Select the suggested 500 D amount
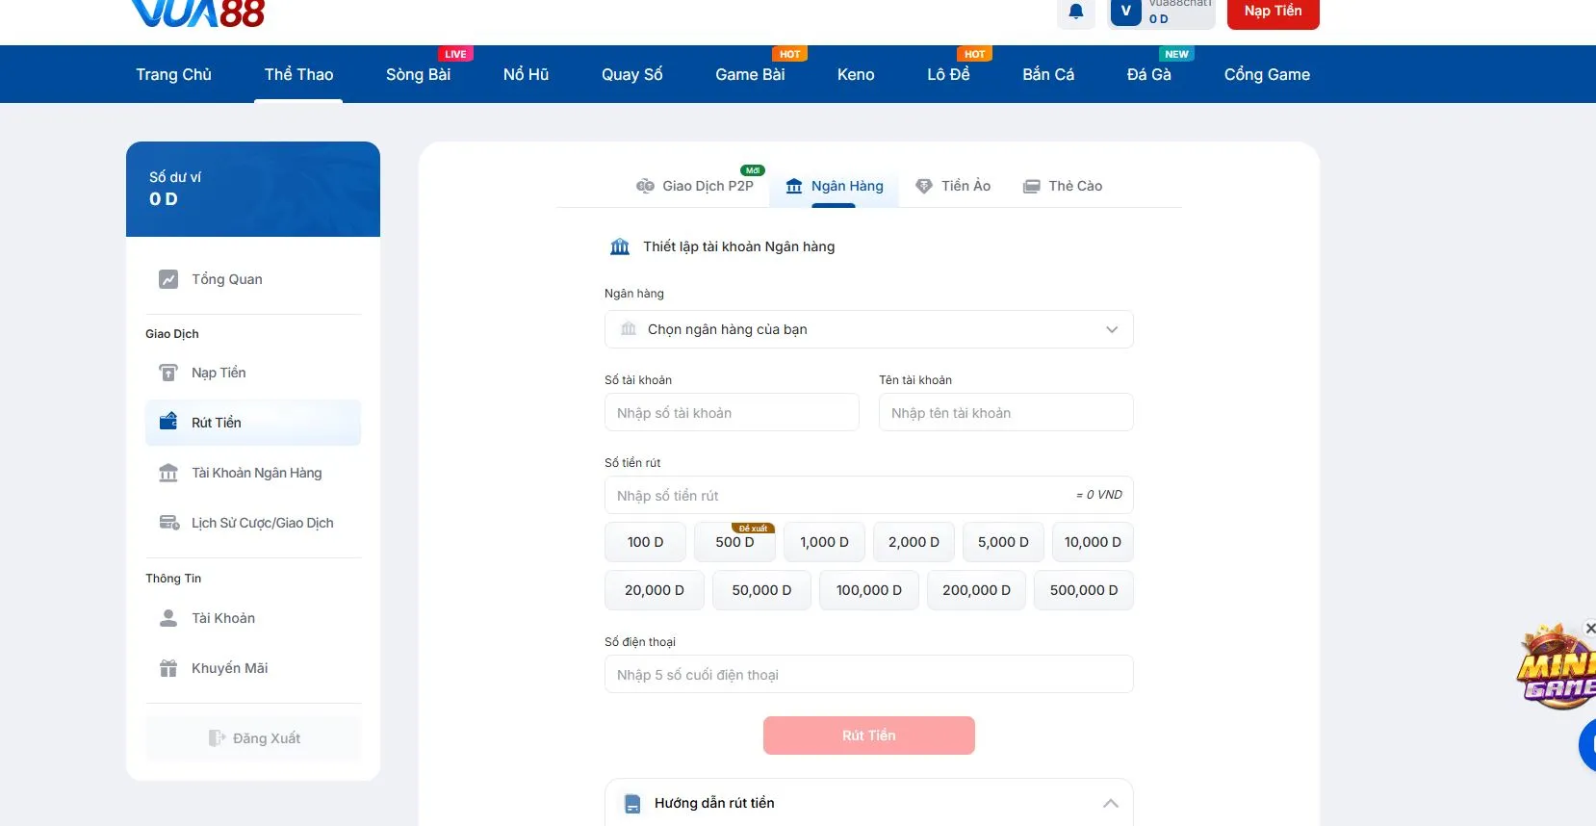Viewport: 1596px width, 826px height. click(x=734, y=542)
